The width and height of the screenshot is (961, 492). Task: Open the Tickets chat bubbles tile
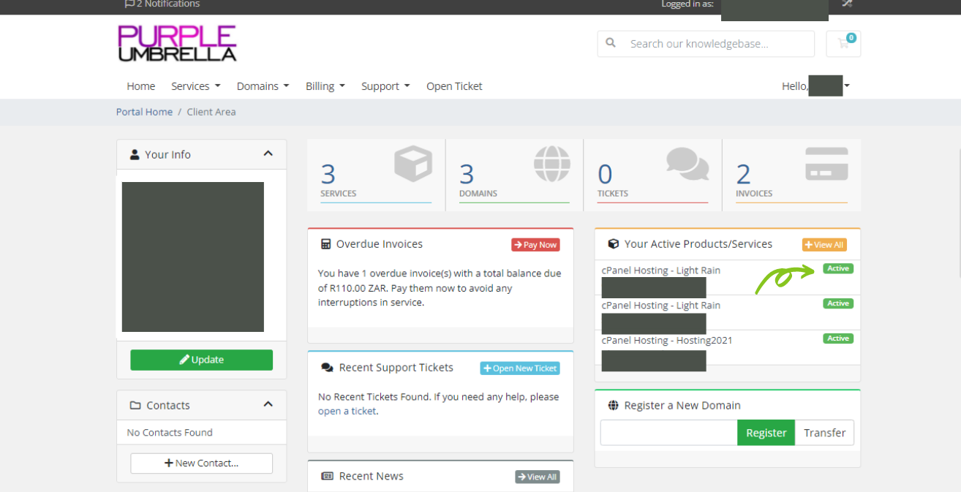pyautogui.click(x=687, y=164)
